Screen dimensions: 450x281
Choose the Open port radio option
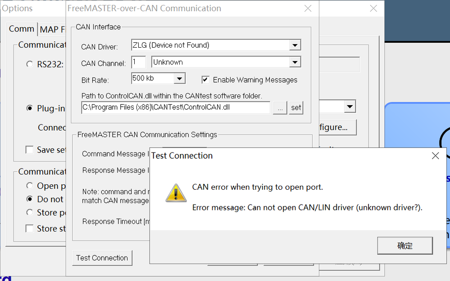[30, 186]
